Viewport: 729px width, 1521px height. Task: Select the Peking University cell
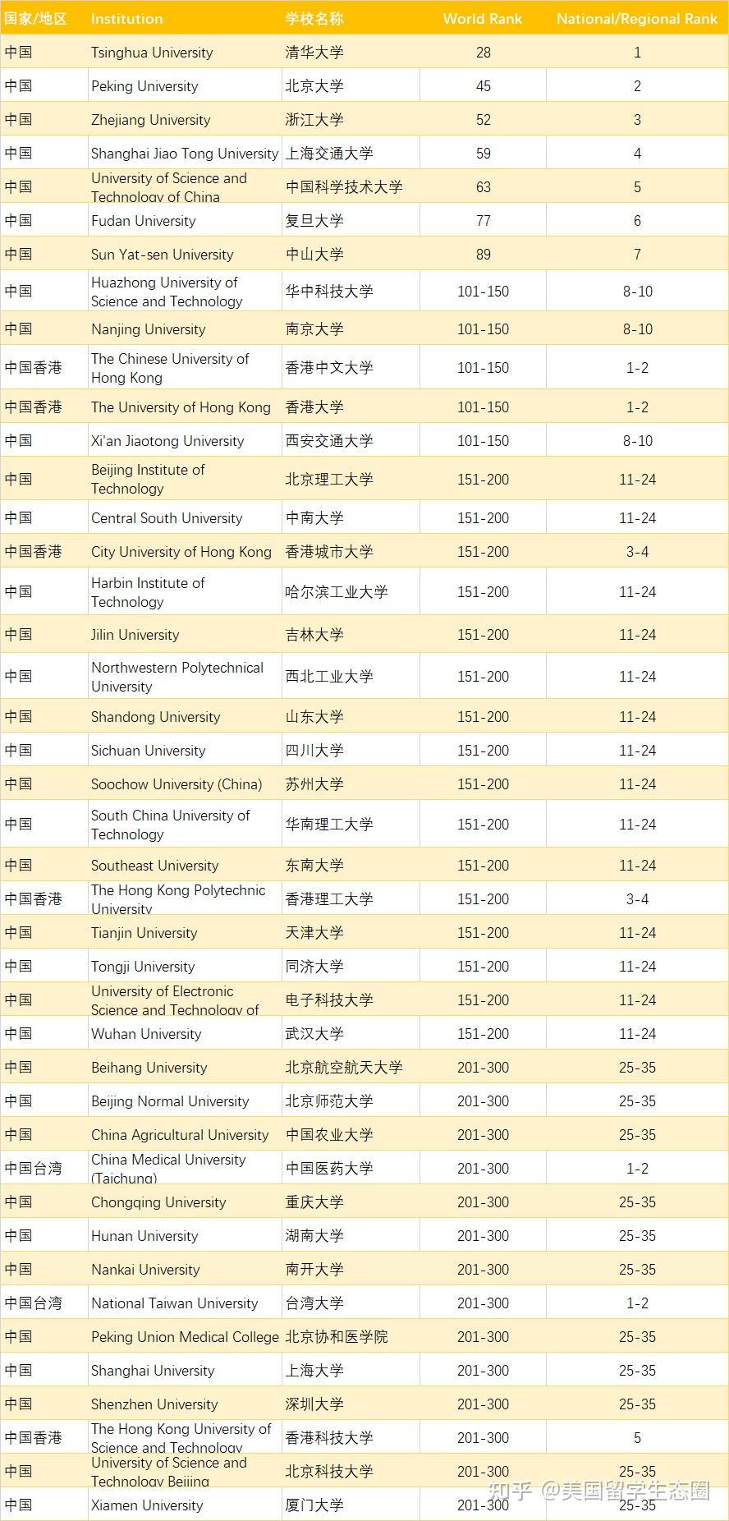185,86
